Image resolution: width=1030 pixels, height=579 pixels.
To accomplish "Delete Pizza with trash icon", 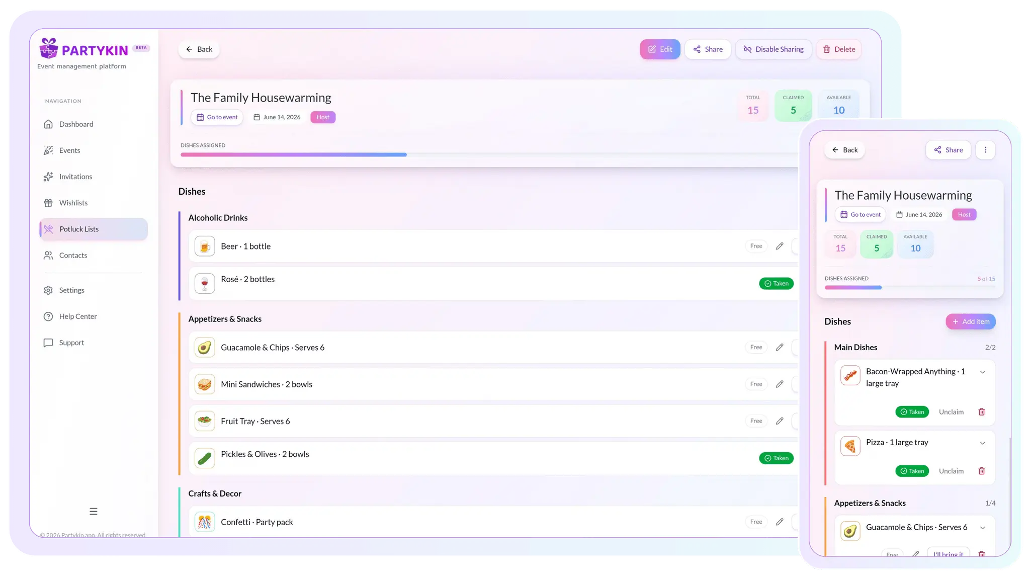I will 981,471.
